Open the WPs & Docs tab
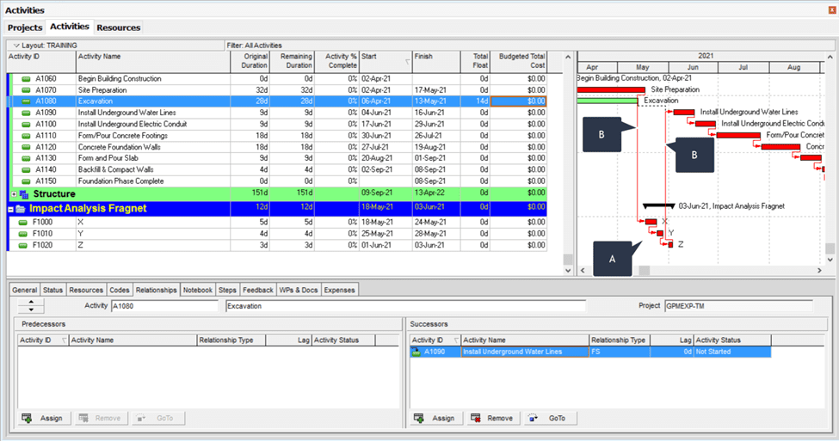Image resolution: width=839 pixels, height=441 pixels. coord(299,290)
